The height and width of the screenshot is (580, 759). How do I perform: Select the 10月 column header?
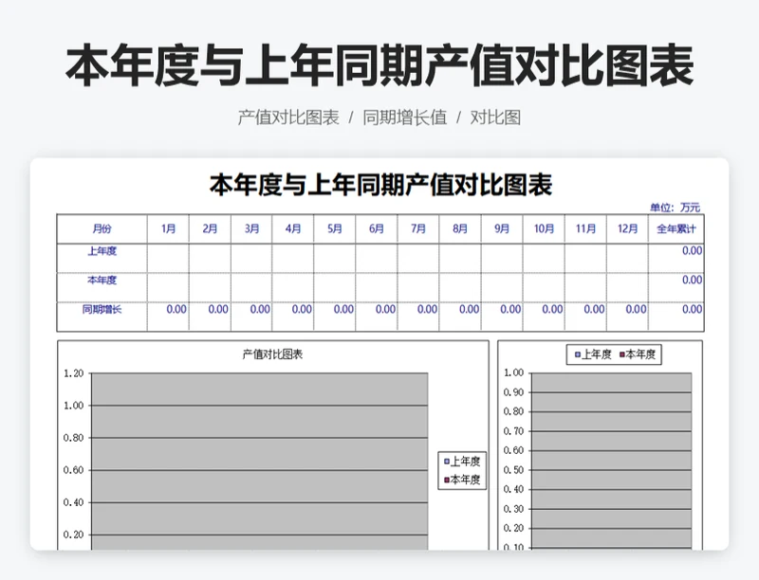click(x=544, y=228)
